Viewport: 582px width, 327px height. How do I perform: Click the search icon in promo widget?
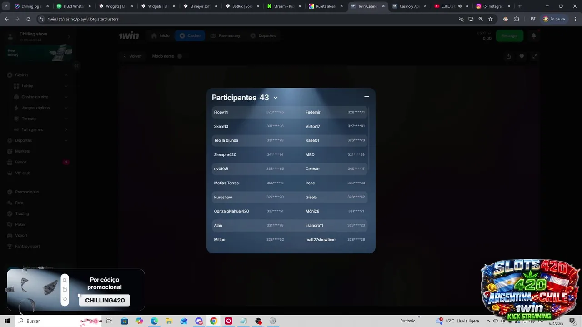coord(65,280)
